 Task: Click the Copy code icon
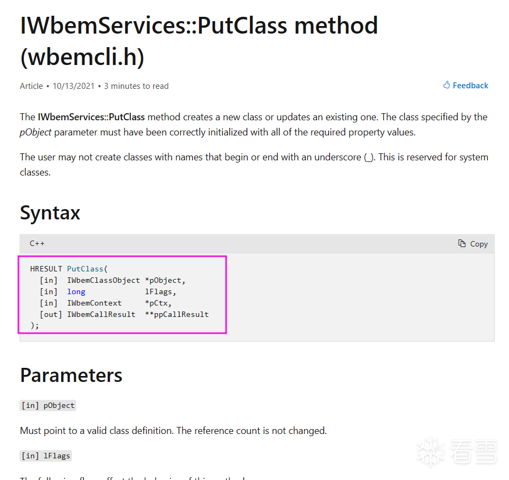tap(462, 244)
